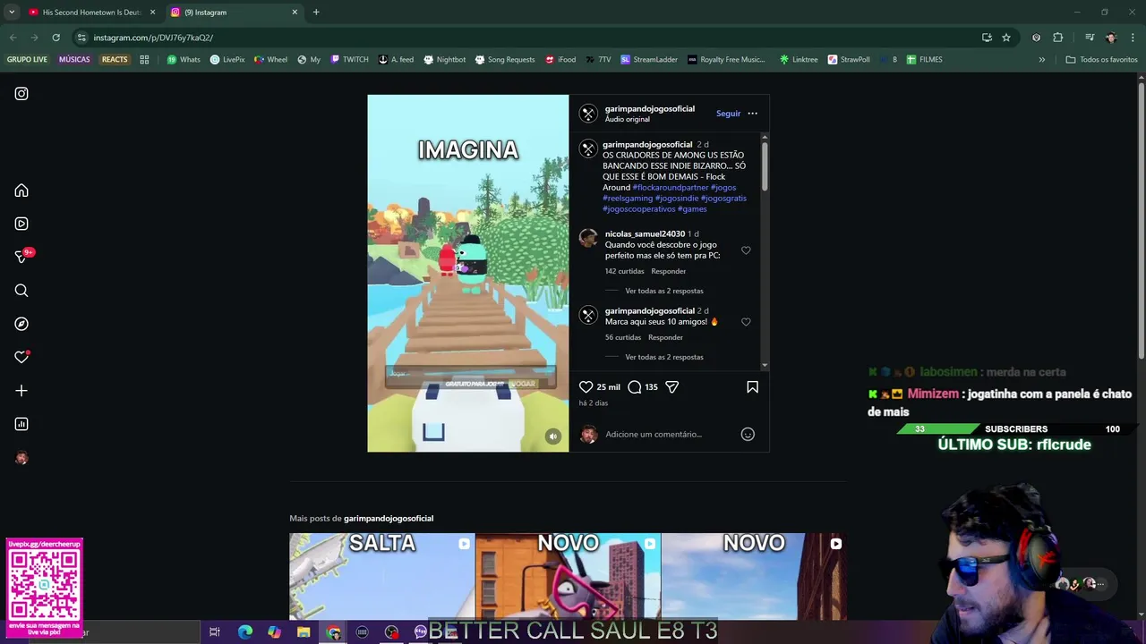This screenshot has width=1146, height=644.
Task: Open 'Todos os favoritos' folder
Action: coord(1101,60)
